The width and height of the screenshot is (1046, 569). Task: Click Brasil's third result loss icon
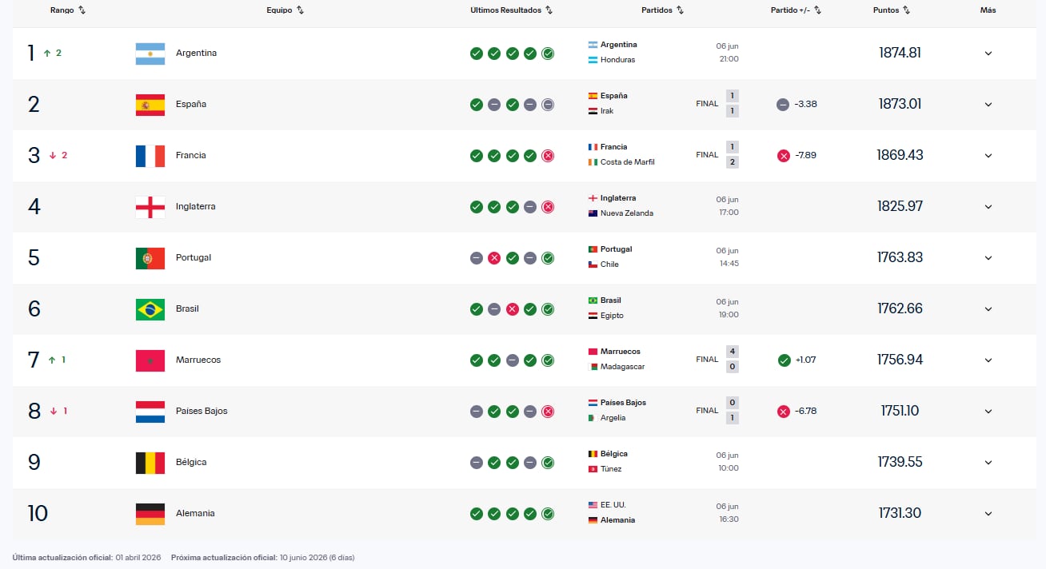[512, 309]
